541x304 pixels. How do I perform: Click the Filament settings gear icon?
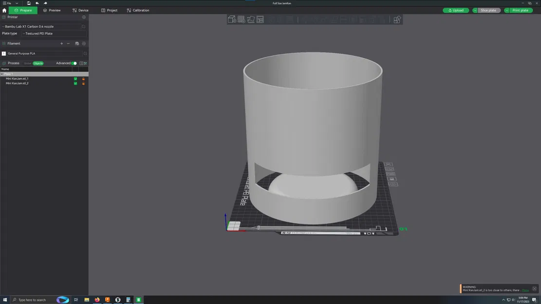click(84, 44)
